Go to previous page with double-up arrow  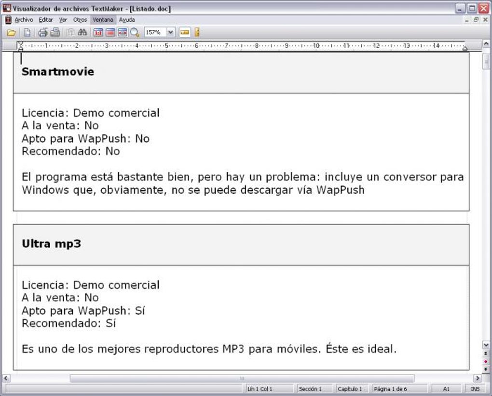[x=486, y=354]
